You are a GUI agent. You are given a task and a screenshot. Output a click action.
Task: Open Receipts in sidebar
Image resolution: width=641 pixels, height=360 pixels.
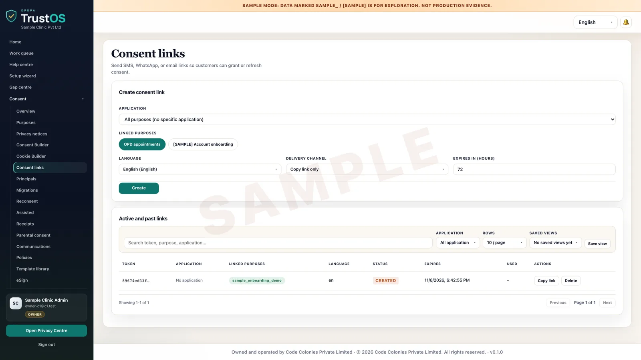pyautogui.click(x=25, y=224)
